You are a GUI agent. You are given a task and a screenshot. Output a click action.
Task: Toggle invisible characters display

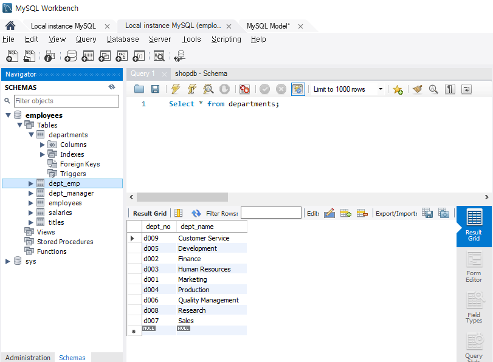pyautogui.click(x=450, y=89)
